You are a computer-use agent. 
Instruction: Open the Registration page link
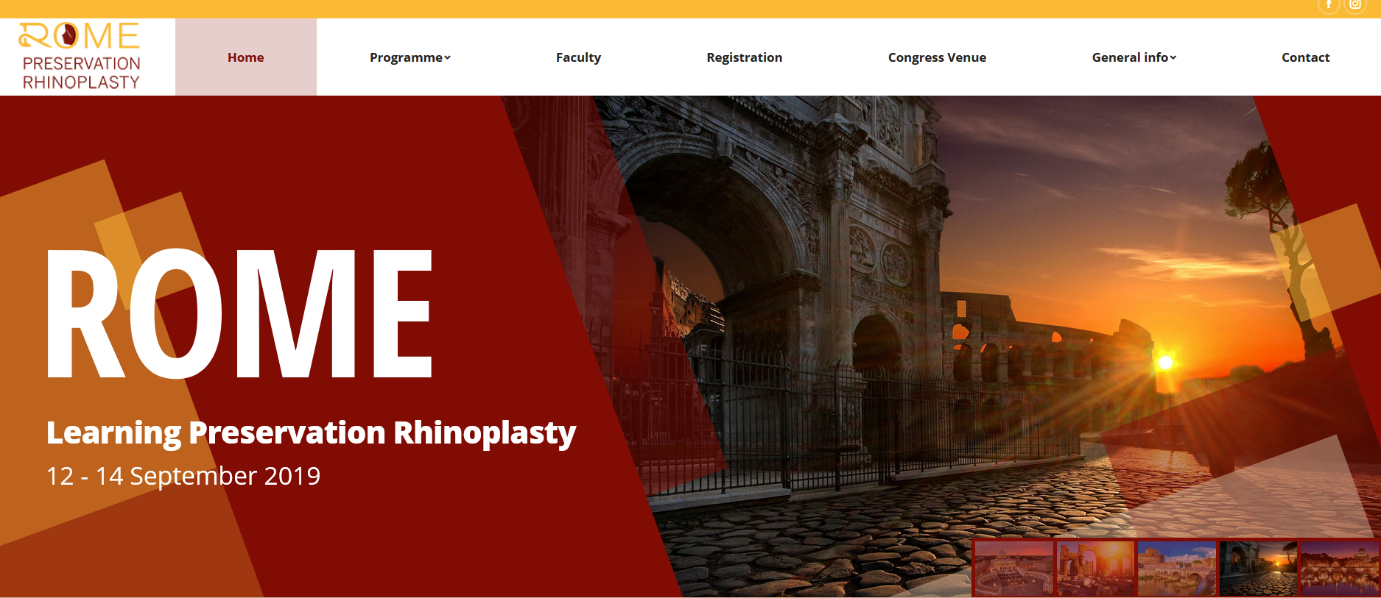click(x=745, y=57)
